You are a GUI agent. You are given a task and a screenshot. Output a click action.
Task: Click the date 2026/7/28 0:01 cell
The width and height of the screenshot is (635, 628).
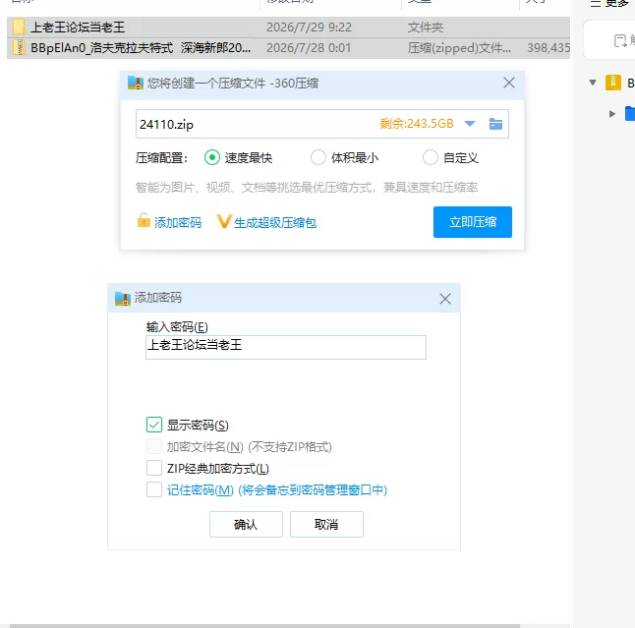coord(309,48)
